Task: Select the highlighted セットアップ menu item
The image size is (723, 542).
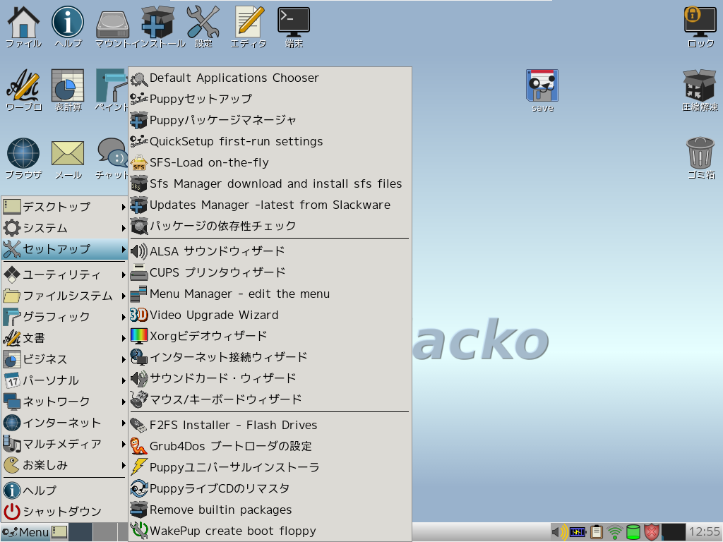Action: click(x=64, y=249)
